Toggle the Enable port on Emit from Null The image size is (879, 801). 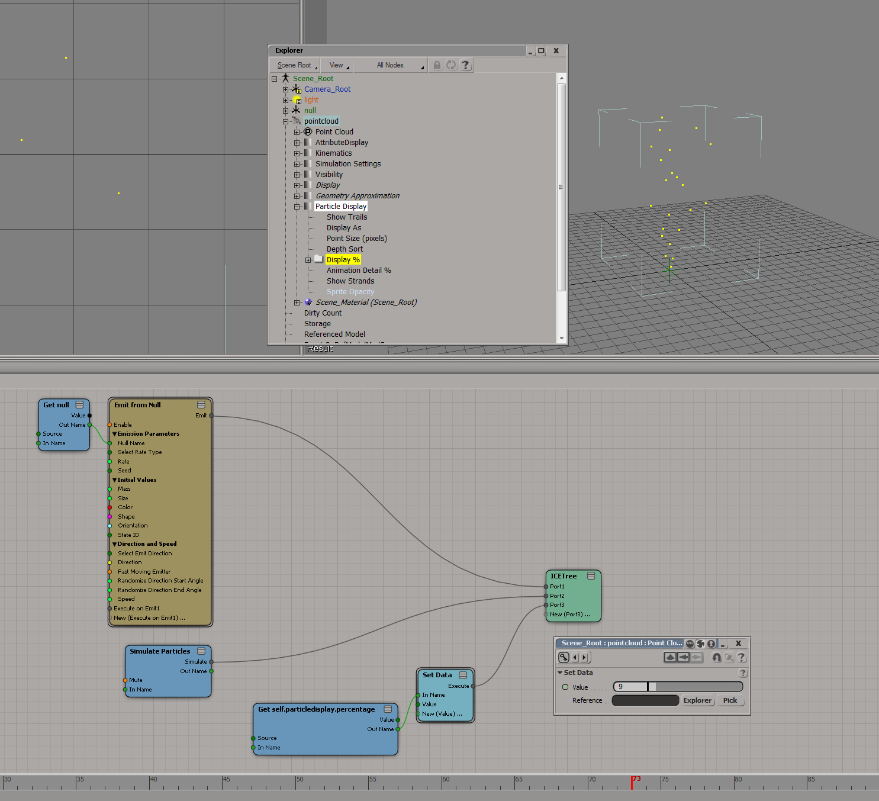pos(110,425)
